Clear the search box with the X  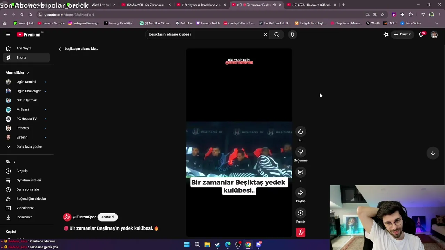pos(266,34)
